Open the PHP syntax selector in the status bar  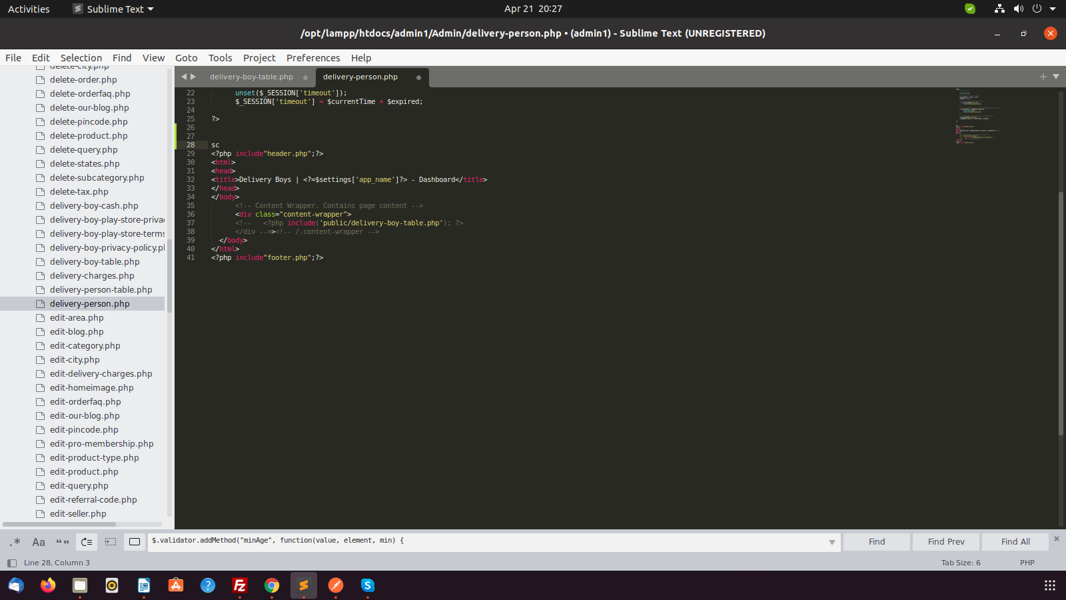pos(1027,563)
